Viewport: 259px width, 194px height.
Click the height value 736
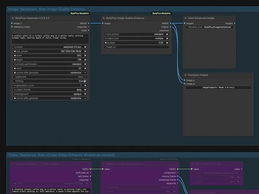(x=79, y=60)
